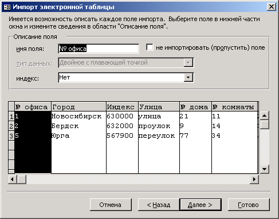Click row header 3 in preview table
The width and height of the screenshot is (279, 219).
pos(11,136)
